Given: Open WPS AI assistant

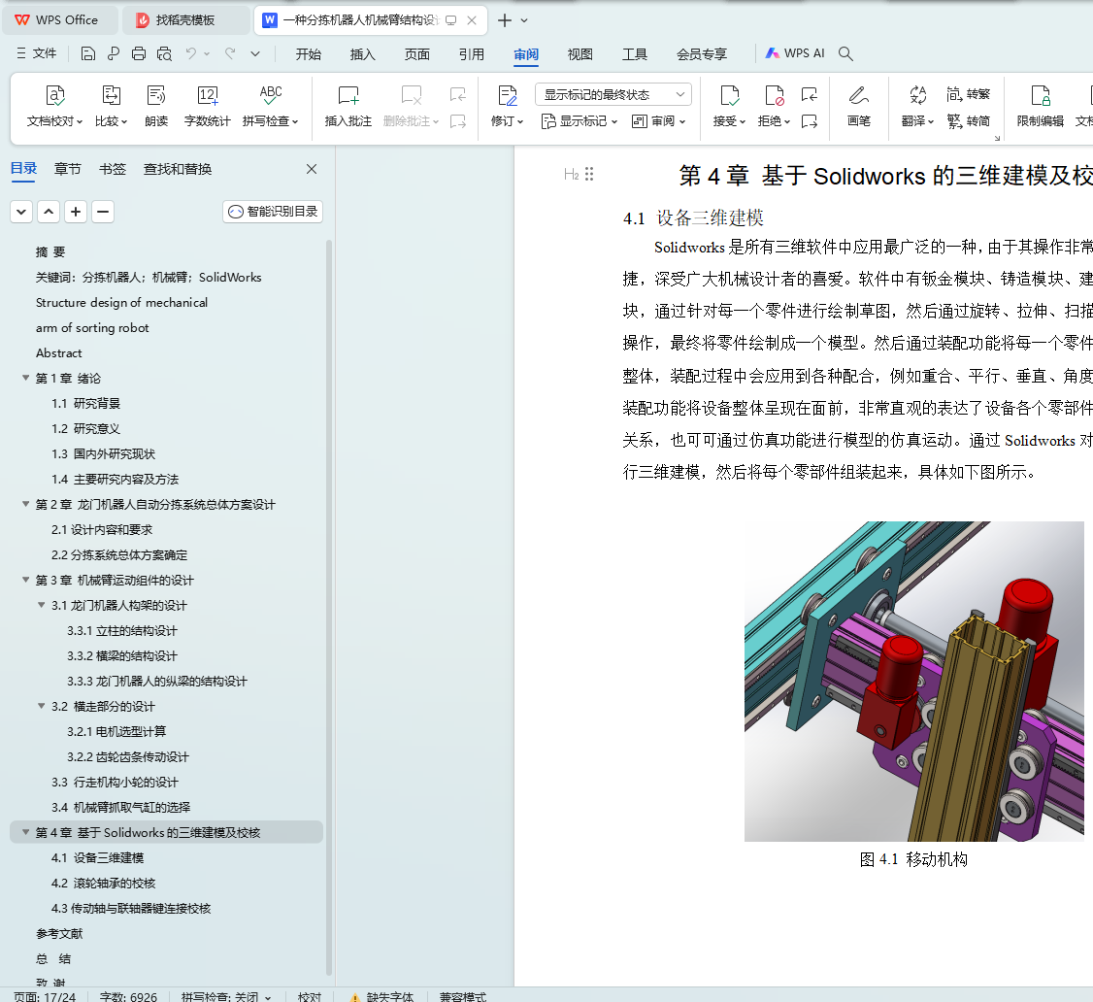Looking at the screenshot, I should tap(795, 53).
